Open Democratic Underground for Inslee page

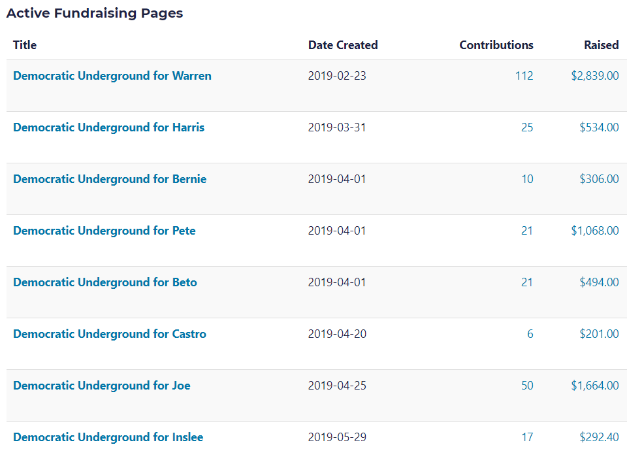pyautogui.click(x=108, y=437)
